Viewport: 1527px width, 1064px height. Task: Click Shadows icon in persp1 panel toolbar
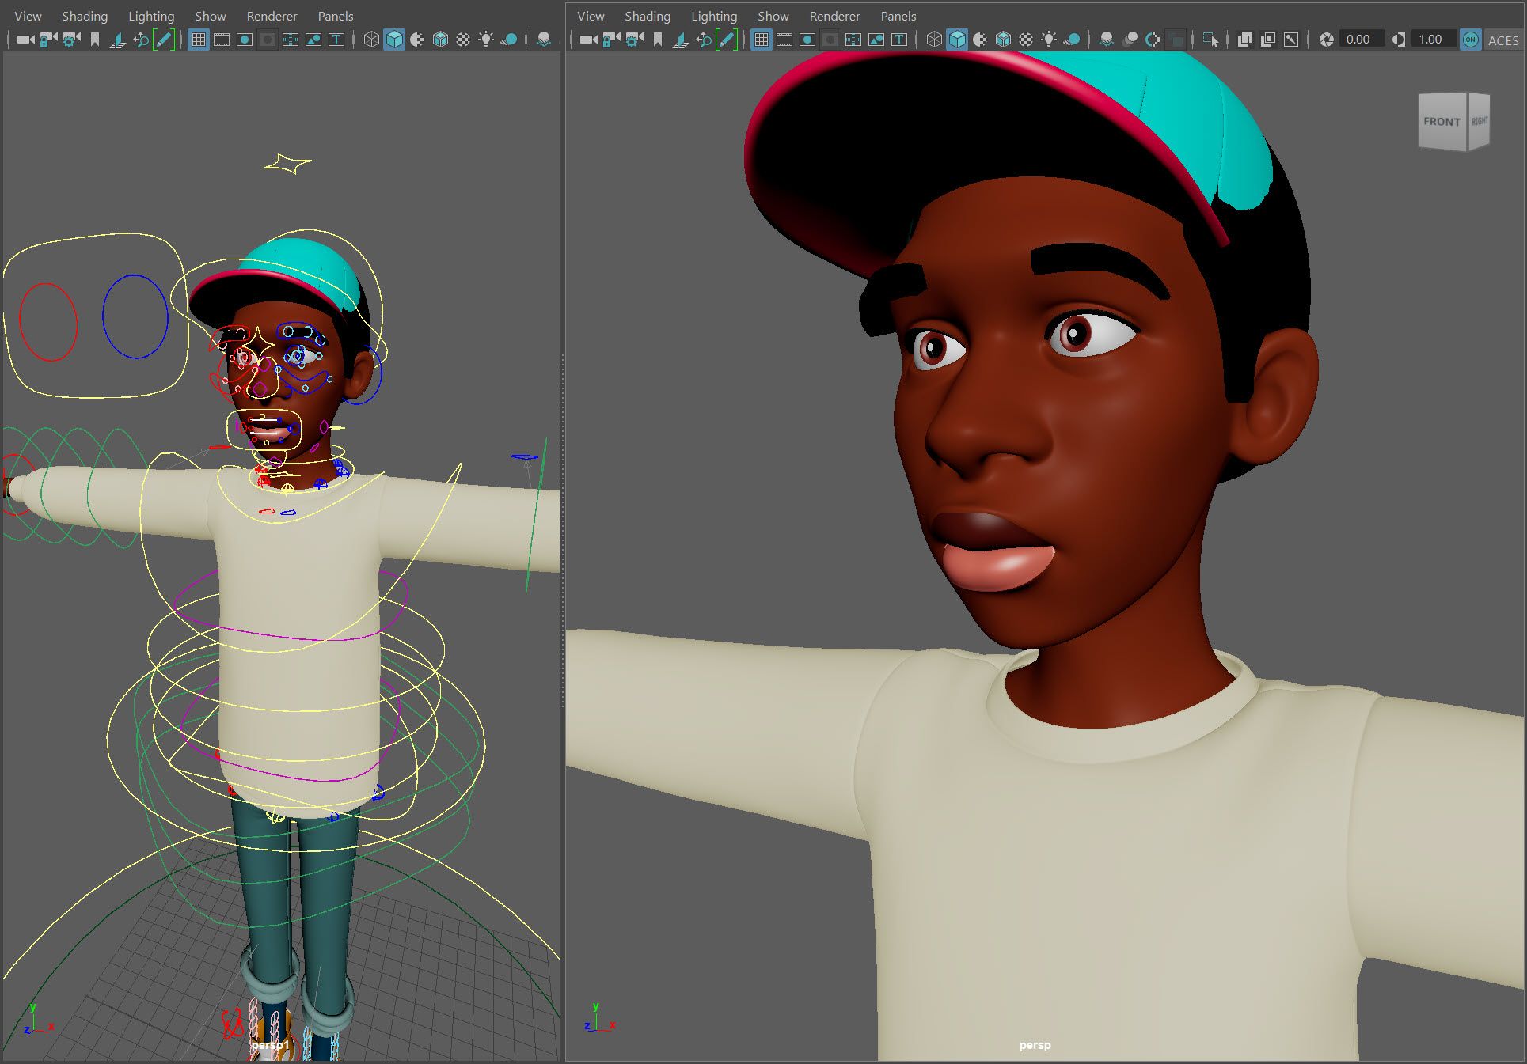509,40
